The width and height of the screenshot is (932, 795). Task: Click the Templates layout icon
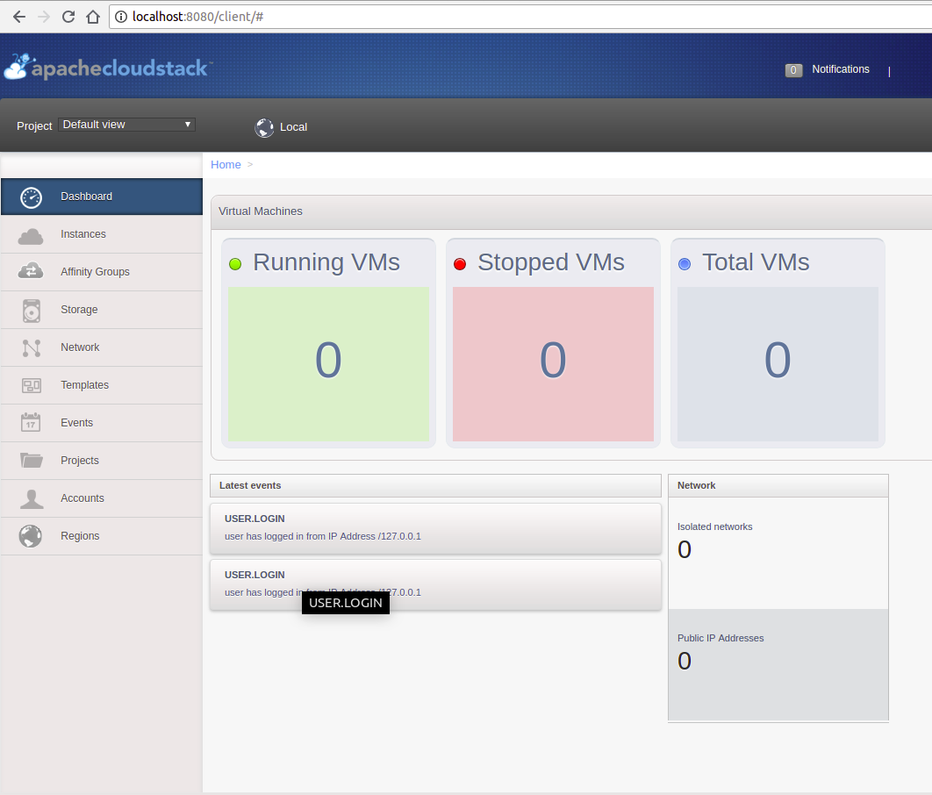pyautogui.click(x=32, y=385)
